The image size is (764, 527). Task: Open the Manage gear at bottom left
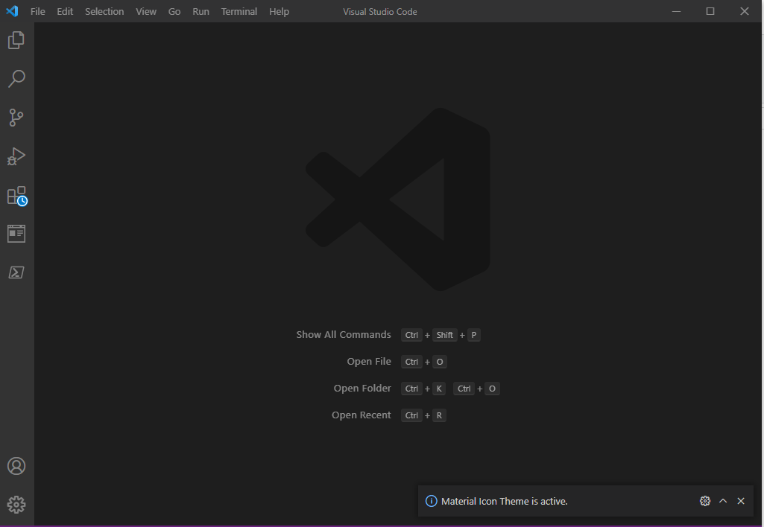(16, 505)
